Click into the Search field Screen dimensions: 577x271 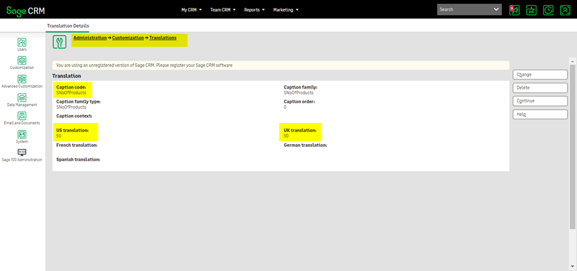(465, 9)
